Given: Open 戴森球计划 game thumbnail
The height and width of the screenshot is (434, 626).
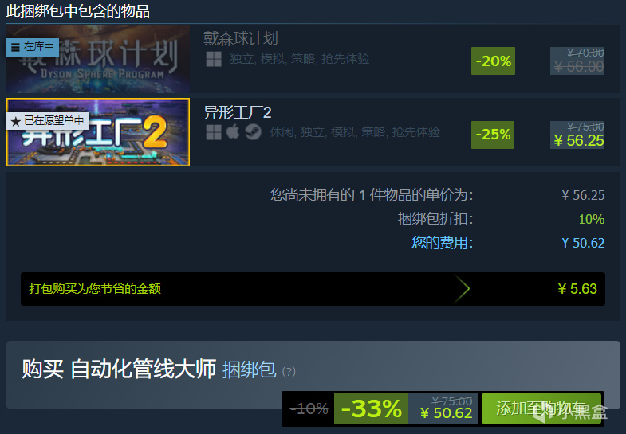Looking at the screenshot, I should click(98, 59).
